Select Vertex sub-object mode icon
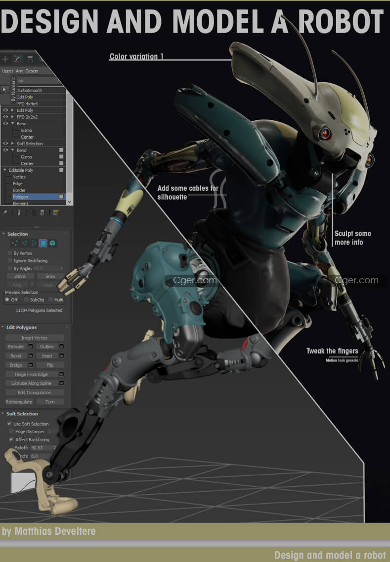390x562 pixels. (15, 243)
